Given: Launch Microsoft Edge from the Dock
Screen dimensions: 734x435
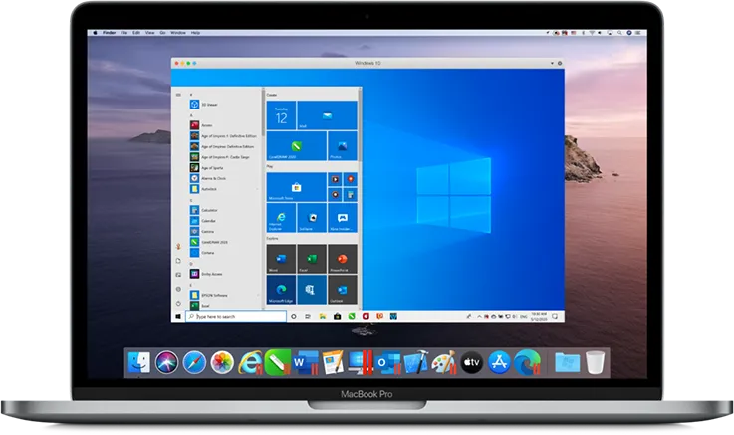Looking at the screenshot, I should click(x=527, y=362).
